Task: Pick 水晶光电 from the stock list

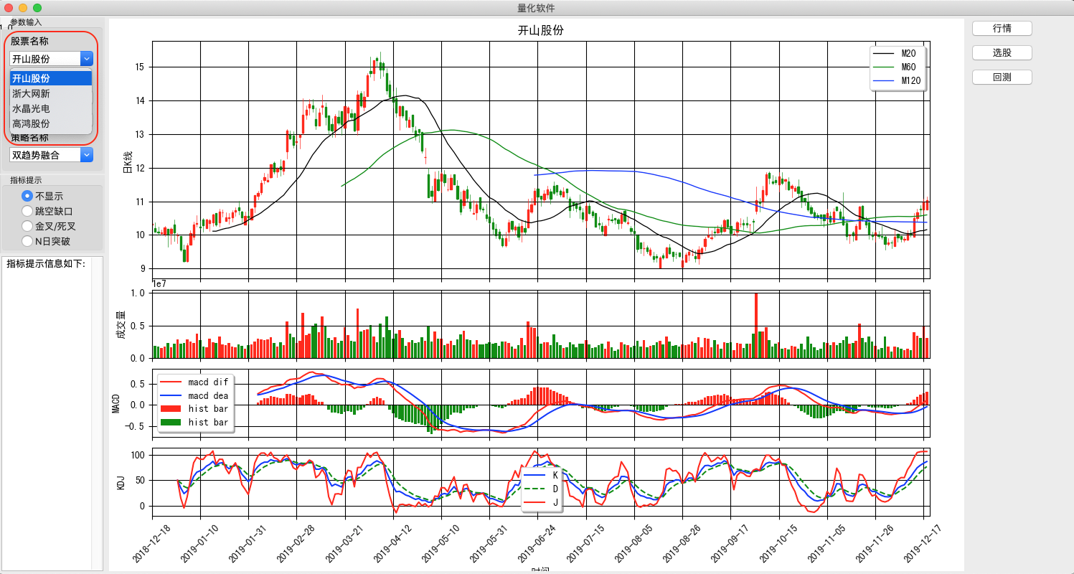Action: pyautogui.click(x=51, y=108)
